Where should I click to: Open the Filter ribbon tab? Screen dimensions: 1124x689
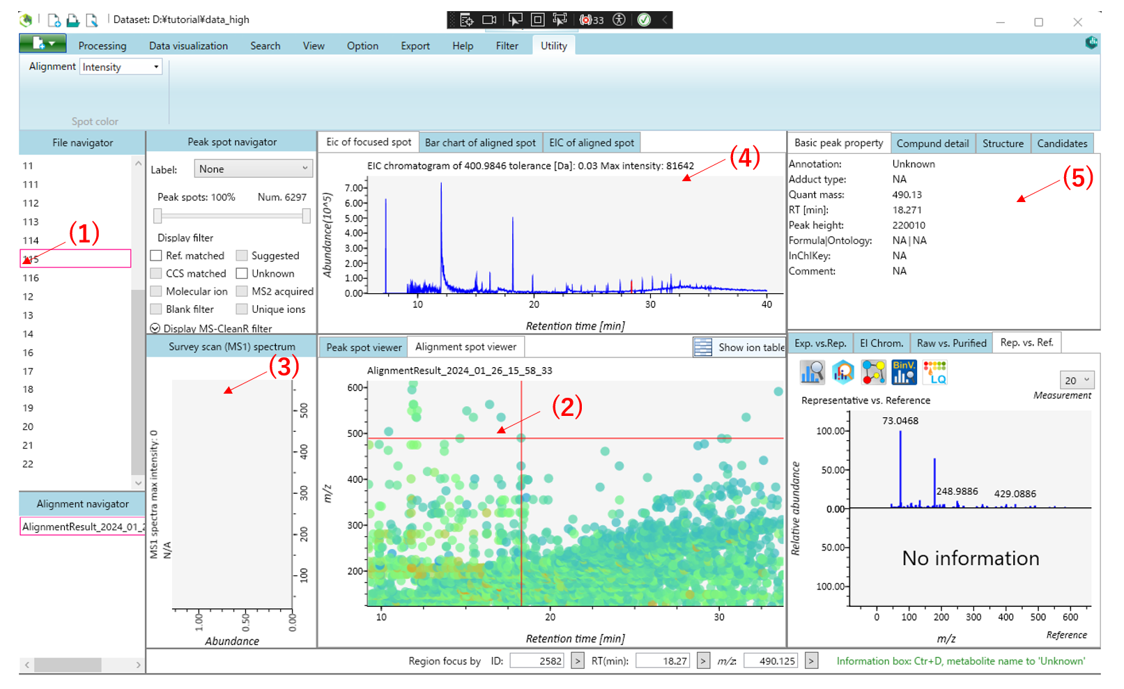click(507, 46)
